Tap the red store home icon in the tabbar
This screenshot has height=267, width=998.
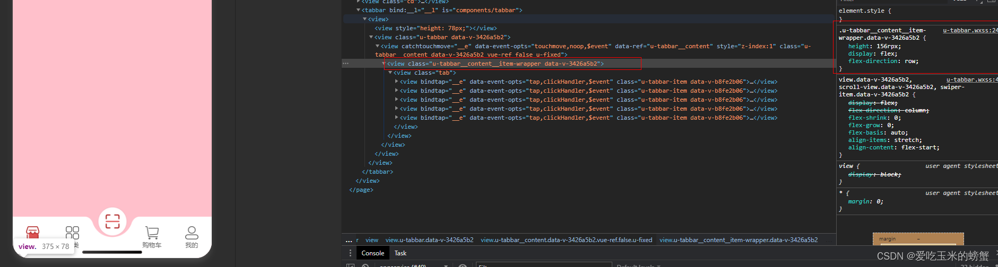tap(33, 232)
